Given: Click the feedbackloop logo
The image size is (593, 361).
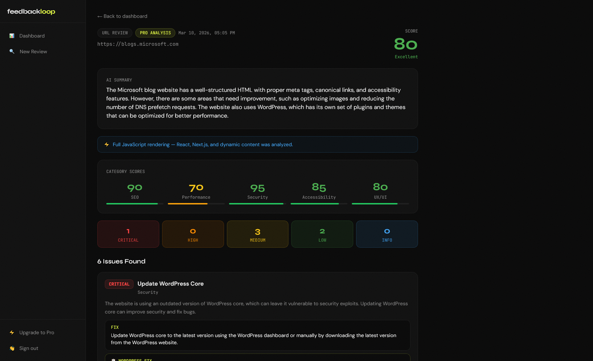Looking at the screenshot, I should tap(31, 11).
